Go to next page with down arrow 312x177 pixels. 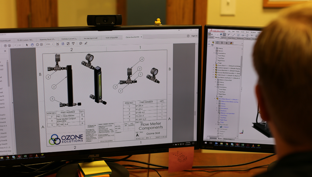10,45
